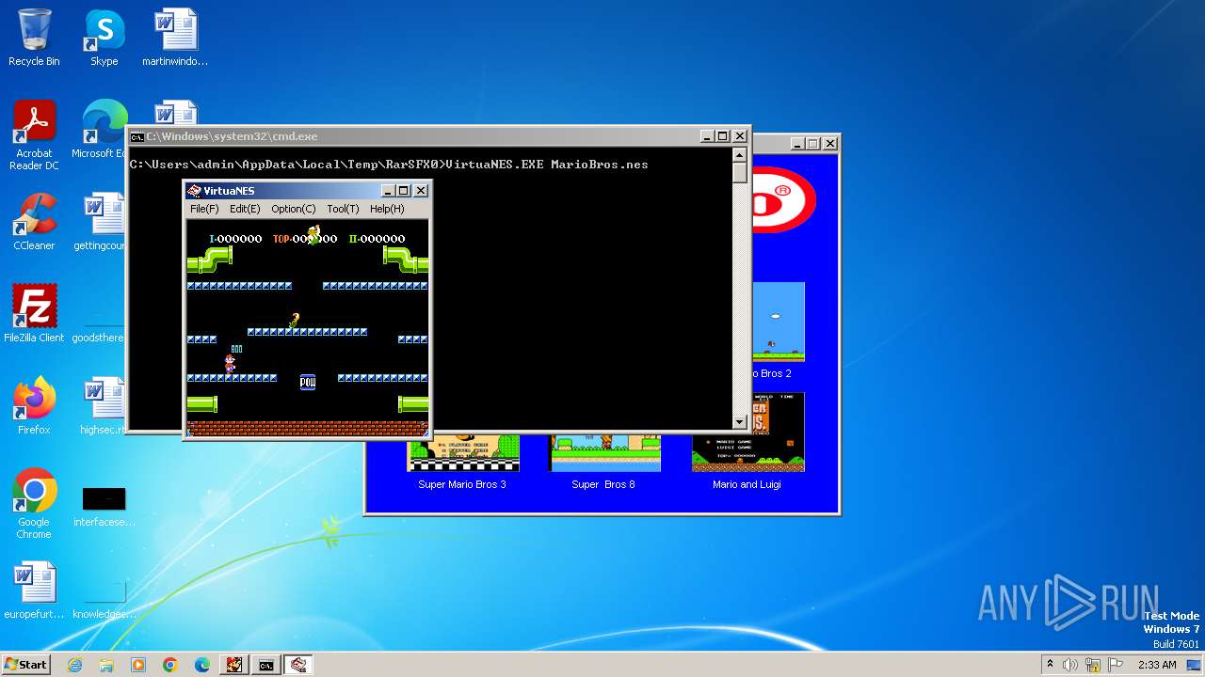The image size is (1205, 677).
Task: Open the gettingcou Word document icon
Action: 102,222
